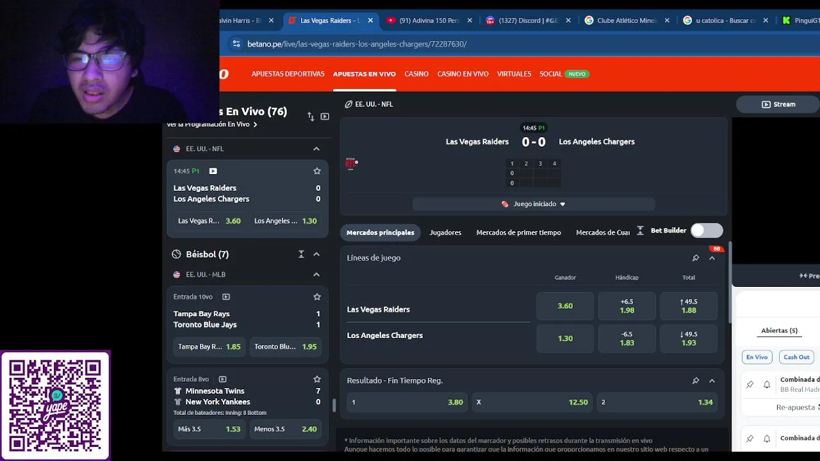Bet Tampa Bay Rays at 1.85
Screen dimensions: 820x461
tap(209, 346)
